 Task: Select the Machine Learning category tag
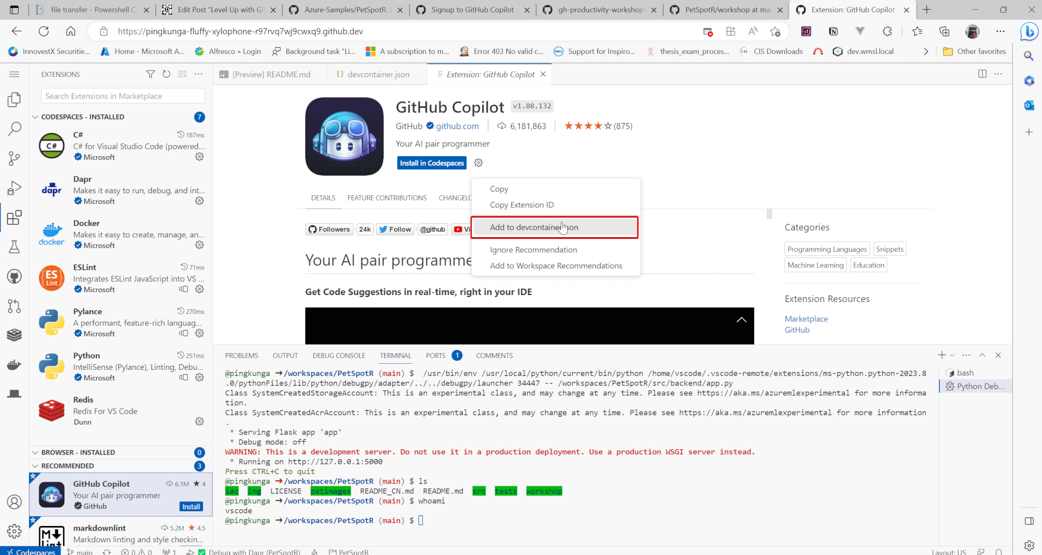pyautogui.click(x=816, y=265)
